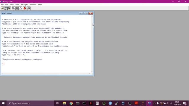Open Task View from taskbar

click(x=58, y=103)
